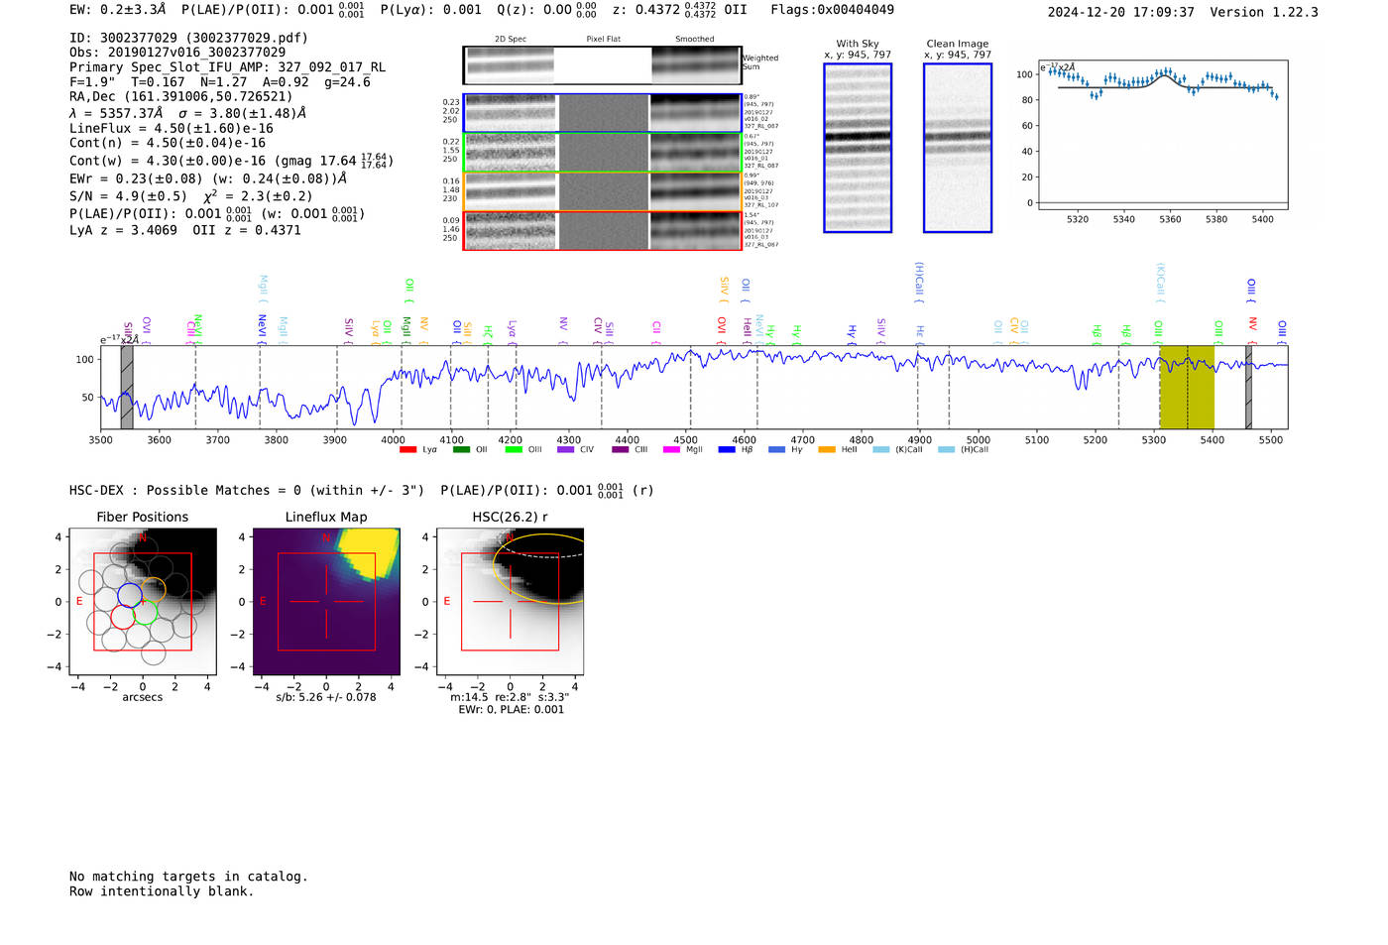Click the 2D Spec column header
Screen dimensions: 1388x945
(x=511, y=40)
